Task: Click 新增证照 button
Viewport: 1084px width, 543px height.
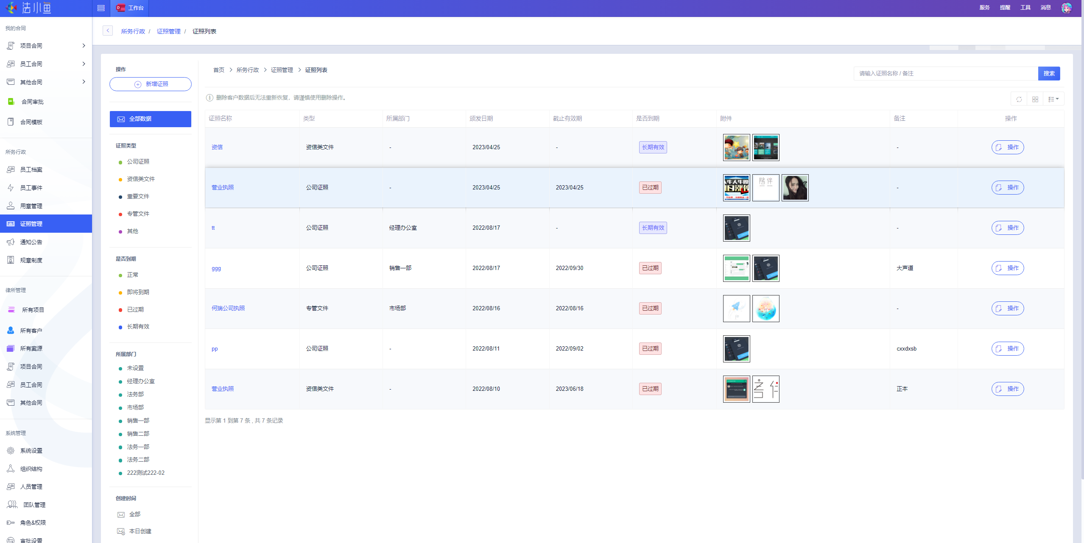Action: pyautogui.click(x=151, y=84)
